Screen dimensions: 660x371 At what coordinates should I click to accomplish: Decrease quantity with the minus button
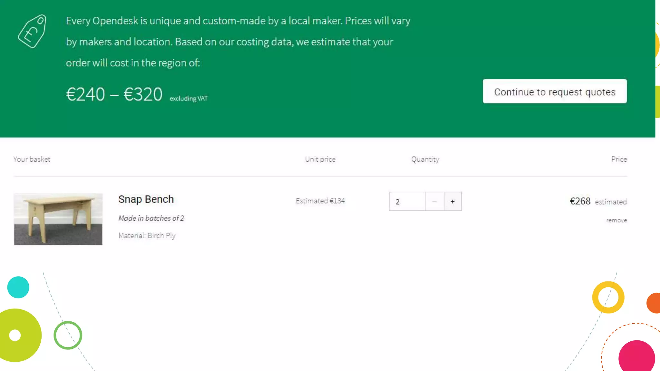[x=434, y=201]
